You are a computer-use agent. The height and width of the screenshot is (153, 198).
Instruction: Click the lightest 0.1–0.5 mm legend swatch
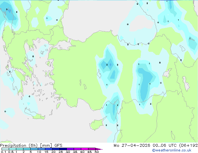click(5, 149)
